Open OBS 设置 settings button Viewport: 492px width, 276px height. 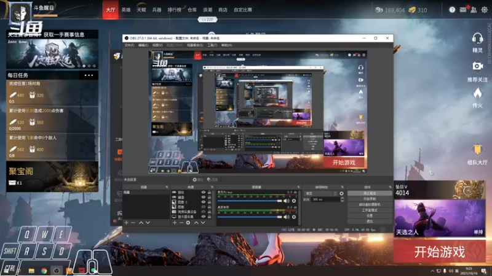point(370,216)
